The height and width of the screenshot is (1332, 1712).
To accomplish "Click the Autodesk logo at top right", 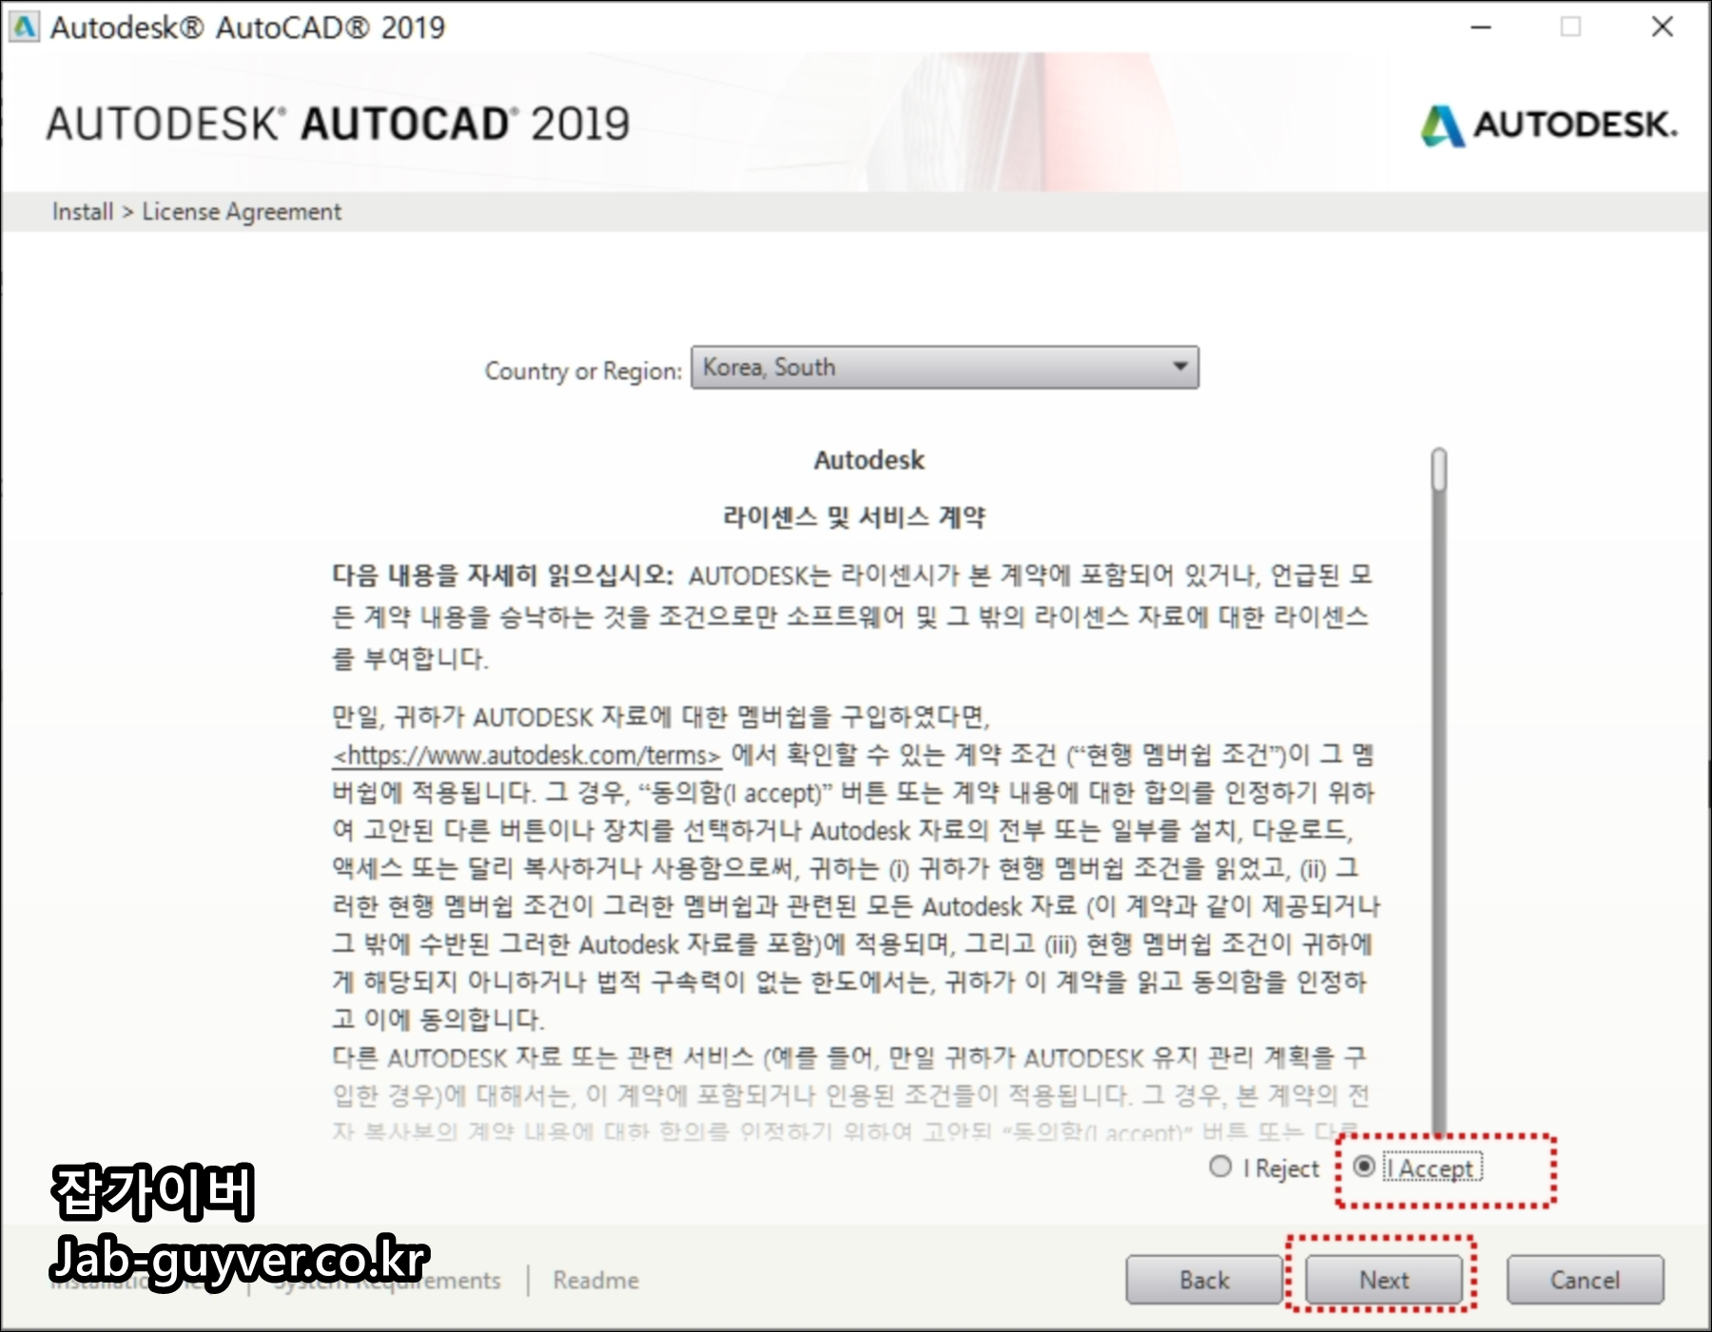I will pos(1549,125).
